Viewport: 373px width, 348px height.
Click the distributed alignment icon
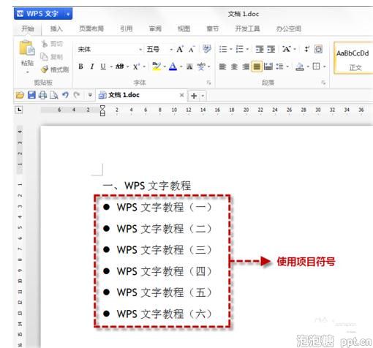click(268, 67)
